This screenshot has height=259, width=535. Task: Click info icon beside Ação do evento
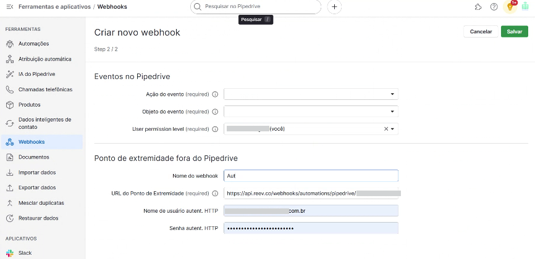(215, 94)
